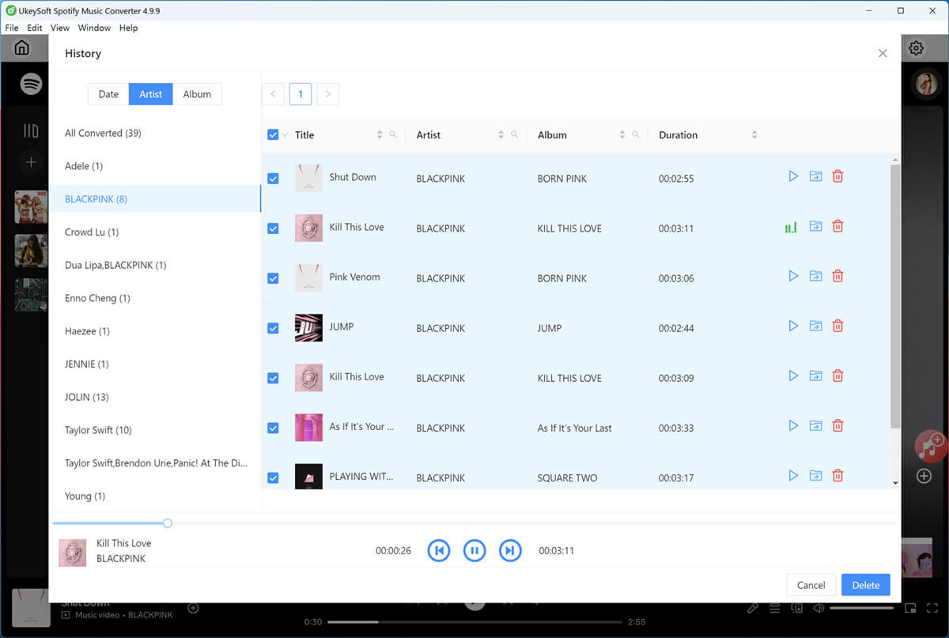Switch to the Album tab

coord(197,94)
